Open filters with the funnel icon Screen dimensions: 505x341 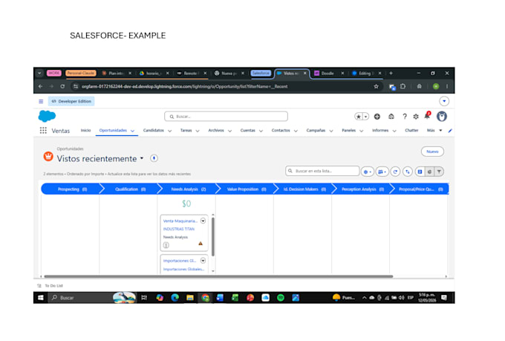click(x=439, y=172)
